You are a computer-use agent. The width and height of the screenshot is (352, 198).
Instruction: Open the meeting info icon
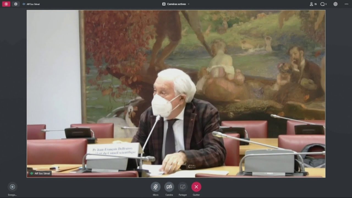pyautogui.click(x=16, y=4)
